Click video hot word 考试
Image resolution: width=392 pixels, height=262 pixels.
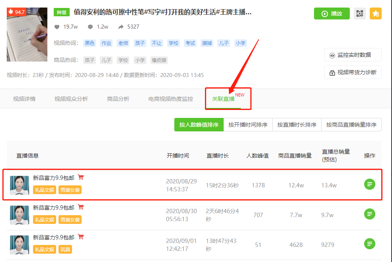tap(190, 43)
